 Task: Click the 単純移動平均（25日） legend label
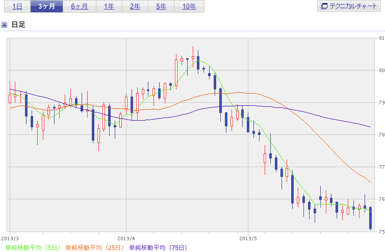point(94,247)
